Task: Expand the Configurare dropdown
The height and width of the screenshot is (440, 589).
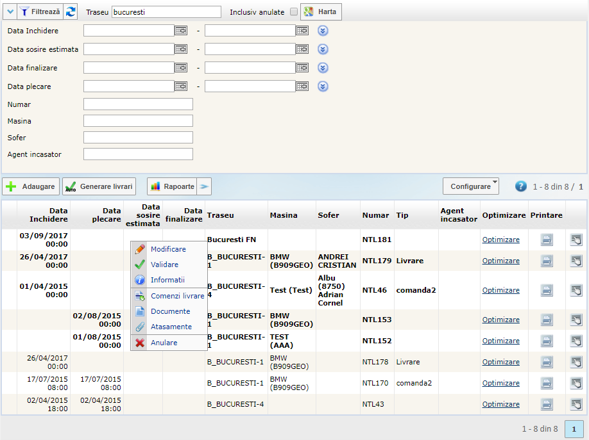Action: pos(471,186)
